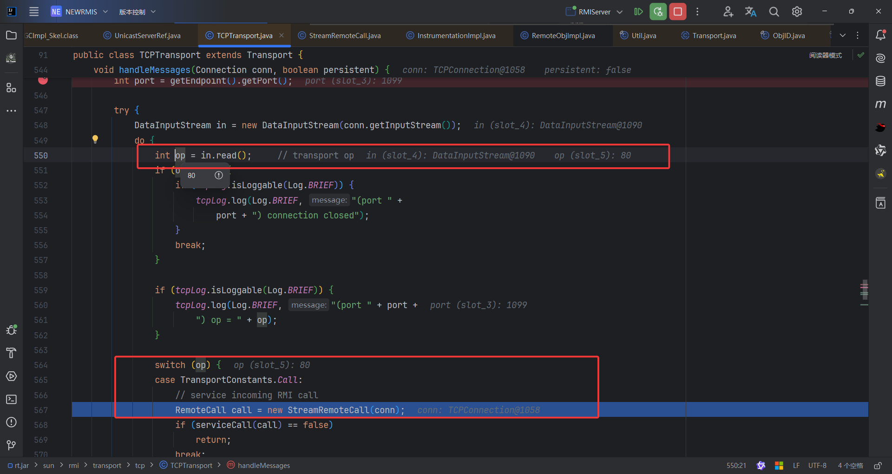This screenshot has width=892, height=474.
Task: Open the Maven tool window
Action: pyautogui.click(x=880, y=104)
